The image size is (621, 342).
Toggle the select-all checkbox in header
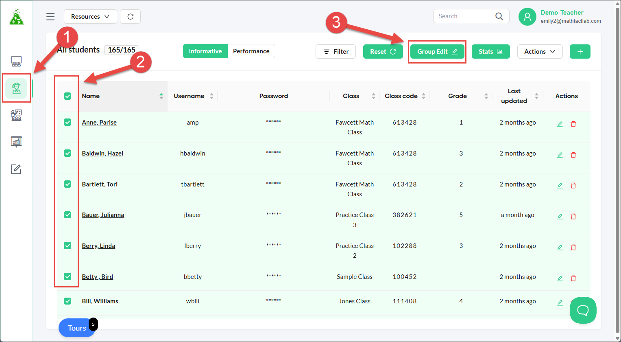click(x=68, y=96)
